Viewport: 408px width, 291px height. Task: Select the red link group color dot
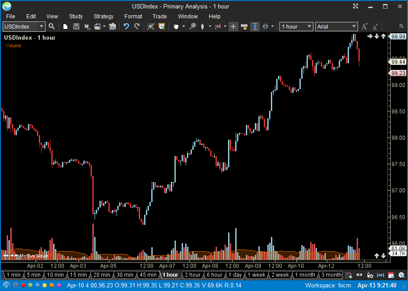tap(23, 285)
